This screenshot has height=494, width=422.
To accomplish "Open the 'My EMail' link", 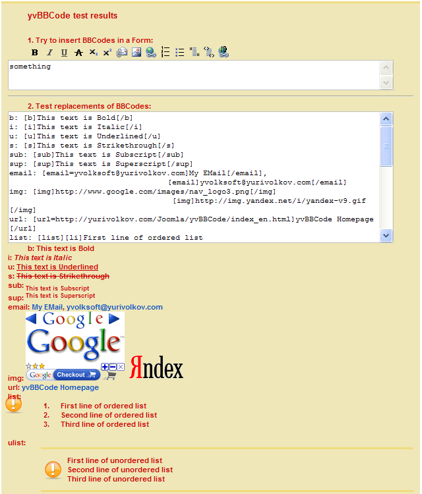I will coord(47,307).
